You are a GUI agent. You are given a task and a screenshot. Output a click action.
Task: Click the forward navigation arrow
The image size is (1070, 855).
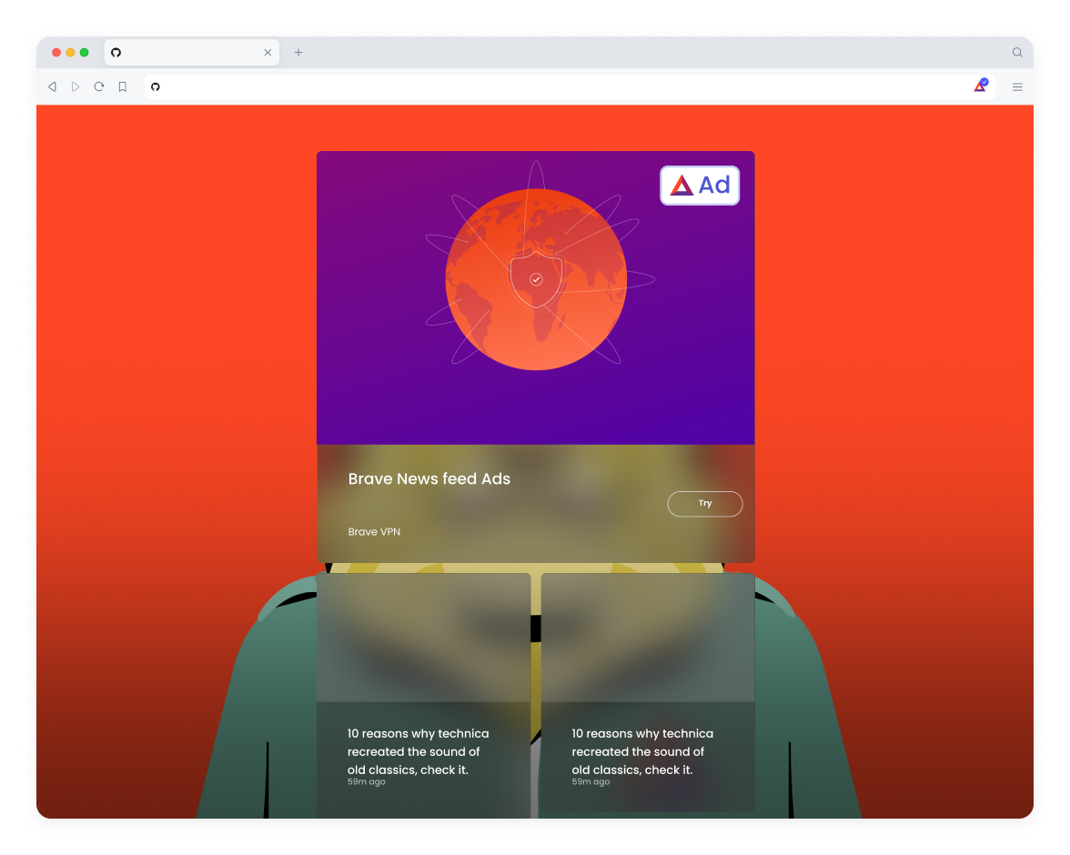(x=76, y=86)
